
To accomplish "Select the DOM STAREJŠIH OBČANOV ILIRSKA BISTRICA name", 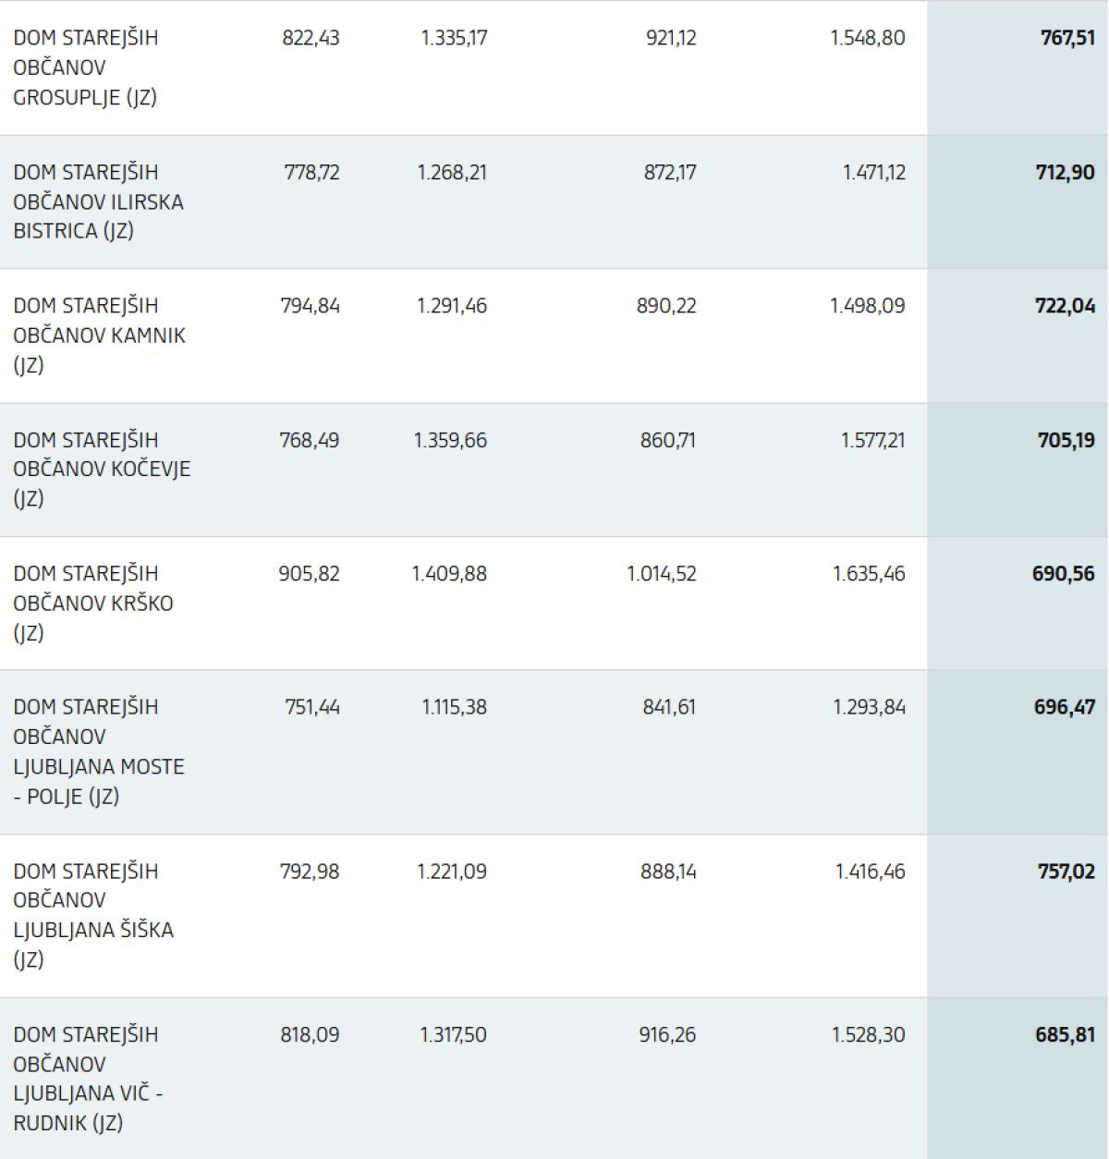I will click(98, 201).
